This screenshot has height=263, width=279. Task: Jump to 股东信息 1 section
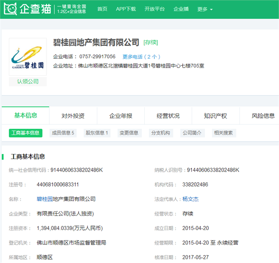pos(97,133)
